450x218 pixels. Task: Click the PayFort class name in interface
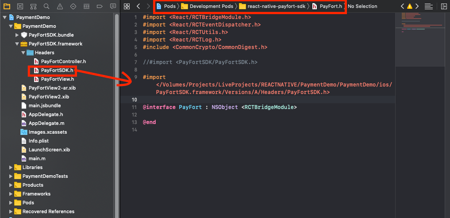191,107
